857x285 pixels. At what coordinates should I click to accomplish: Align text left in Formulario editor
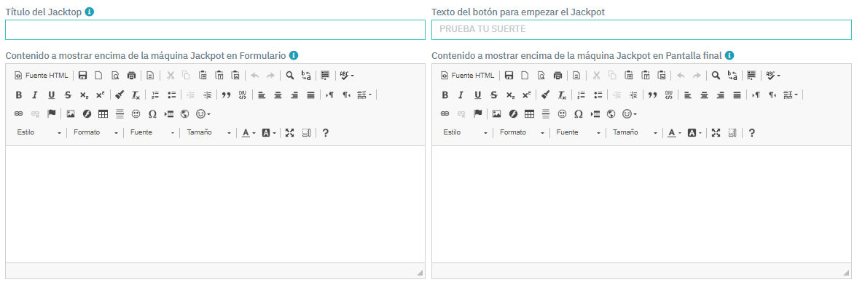point(262,95)
